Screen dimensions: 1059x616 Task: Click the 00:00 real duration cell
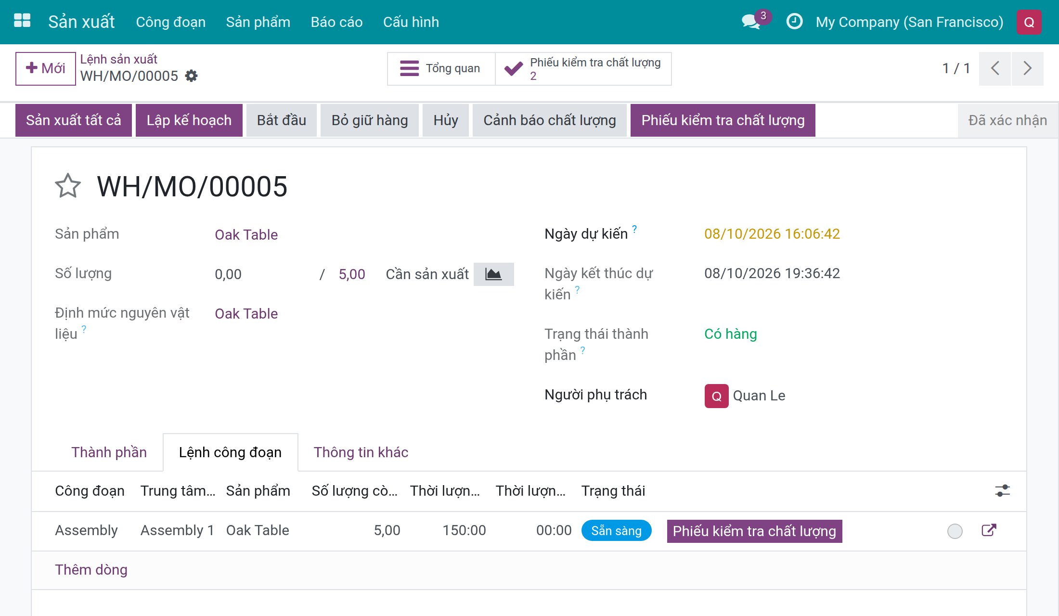(x=554, y=530)
